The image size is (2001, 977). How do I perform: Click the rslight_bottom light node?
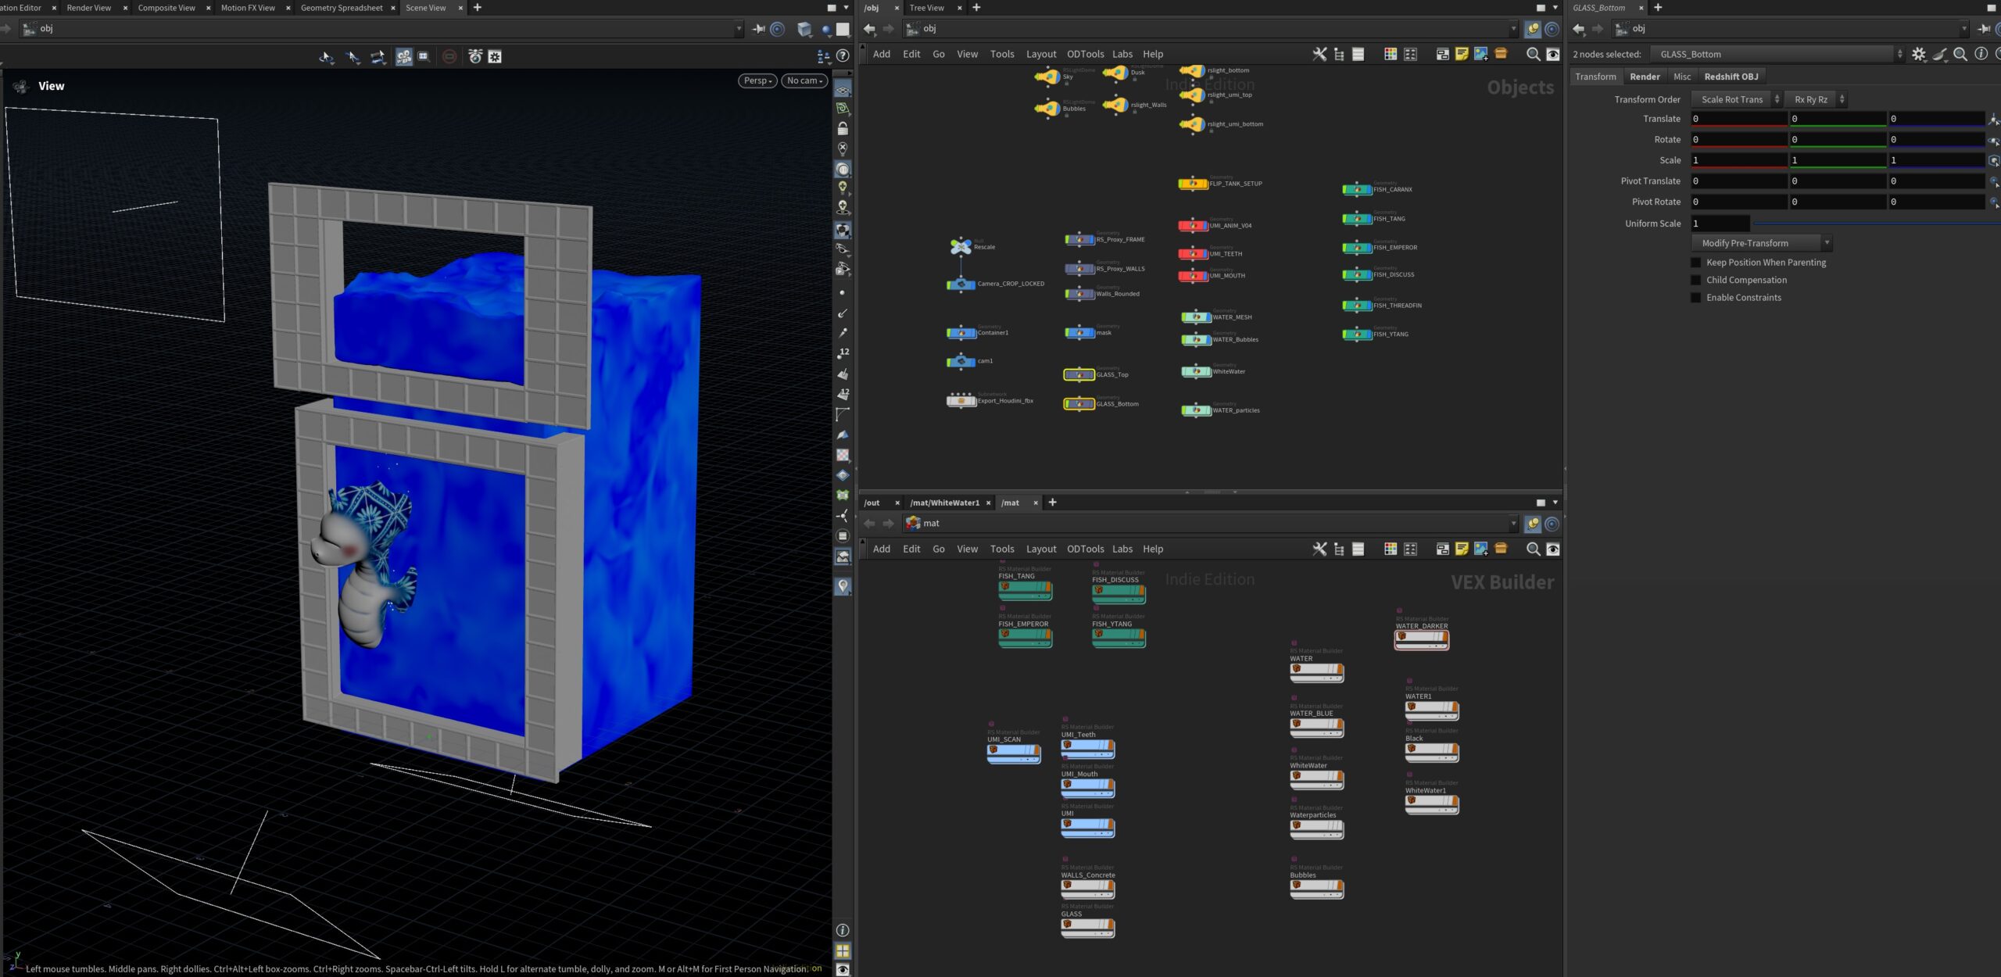pos(1191,71)
